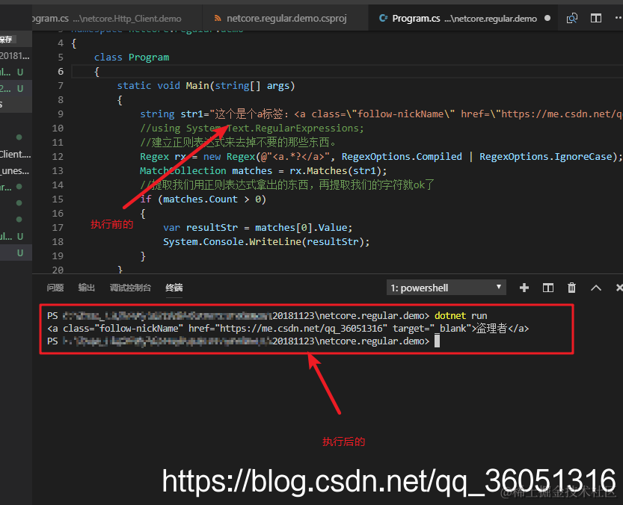Split the editor with the split icon

click(x=595, y=18)
